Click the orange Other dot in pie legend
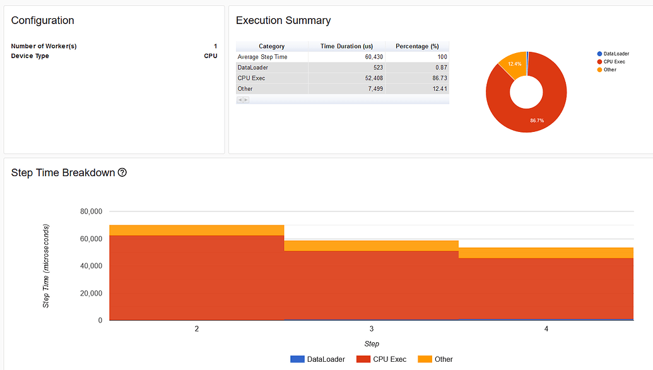The width and height of the screenshot is (653, 370). (x=599, y=69)
